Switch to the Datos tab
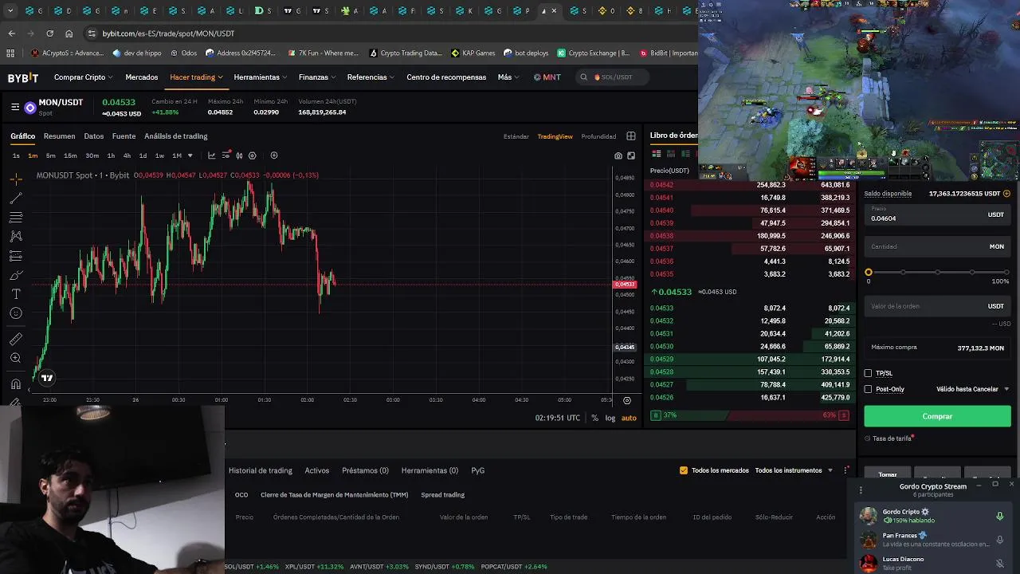The image size is (1020, 574). 93,136
